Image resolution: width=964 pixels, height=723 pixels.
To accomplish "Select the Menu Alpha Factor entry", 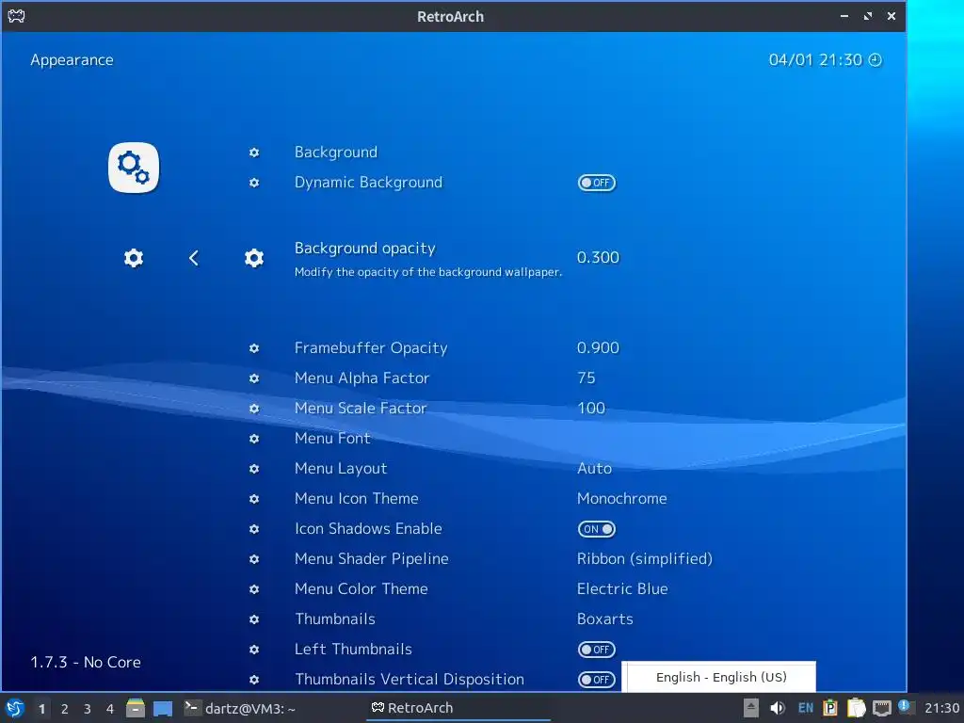I will click(361, 378).
